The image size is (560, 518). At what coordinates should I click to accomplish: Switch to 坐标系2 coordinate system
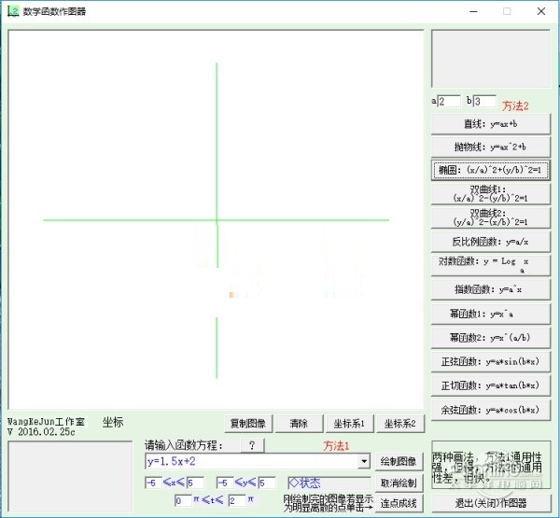400,424
